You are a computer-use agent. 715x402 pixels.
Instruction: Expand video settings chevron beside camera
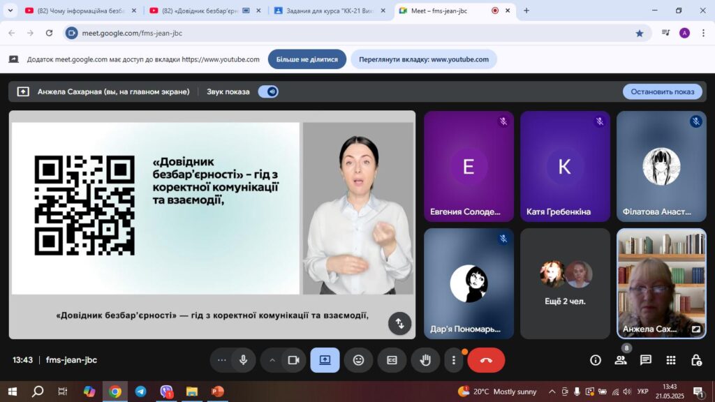272,360
